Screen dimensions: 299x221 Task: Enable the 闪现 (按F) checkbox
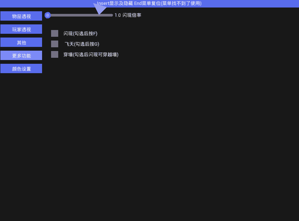tap(54, 33)
